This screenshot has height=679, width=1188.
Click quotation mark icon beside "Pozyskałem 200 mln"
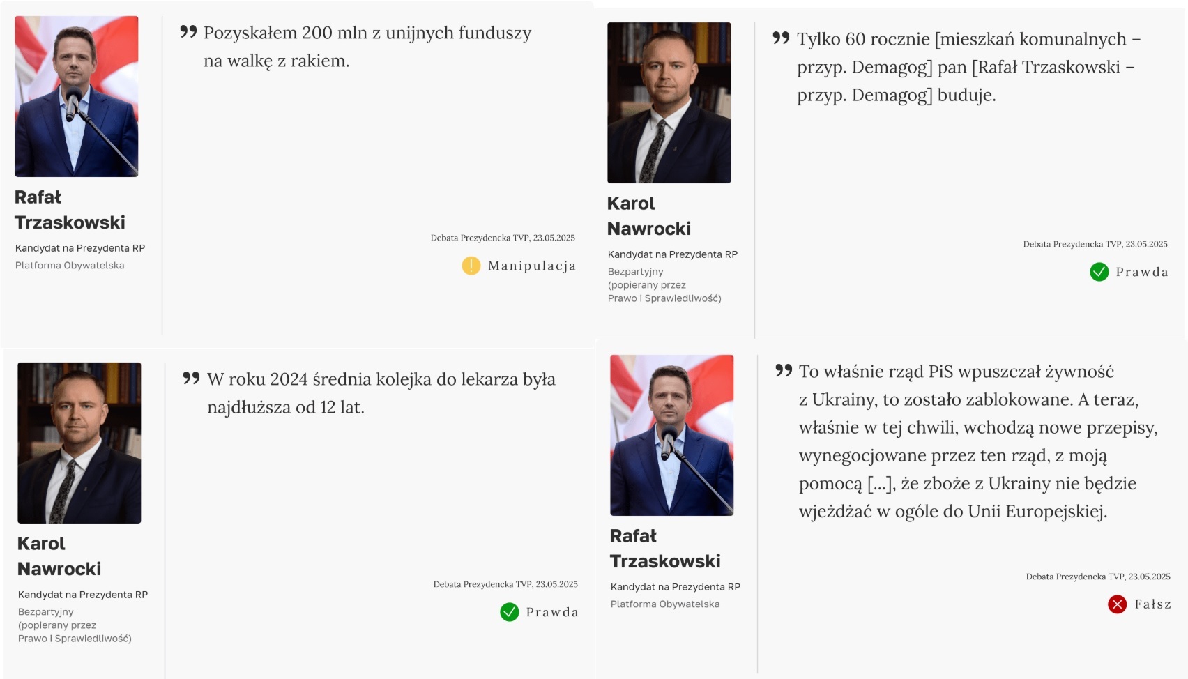point(188,32)
